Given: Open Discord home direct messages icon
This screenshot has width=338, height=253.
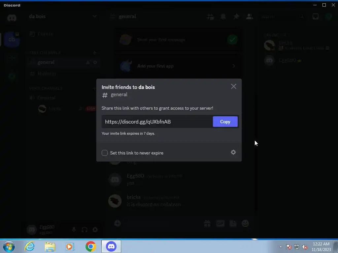Looking at the screenshot, I should pyautogui.click(x=12, y=18).
